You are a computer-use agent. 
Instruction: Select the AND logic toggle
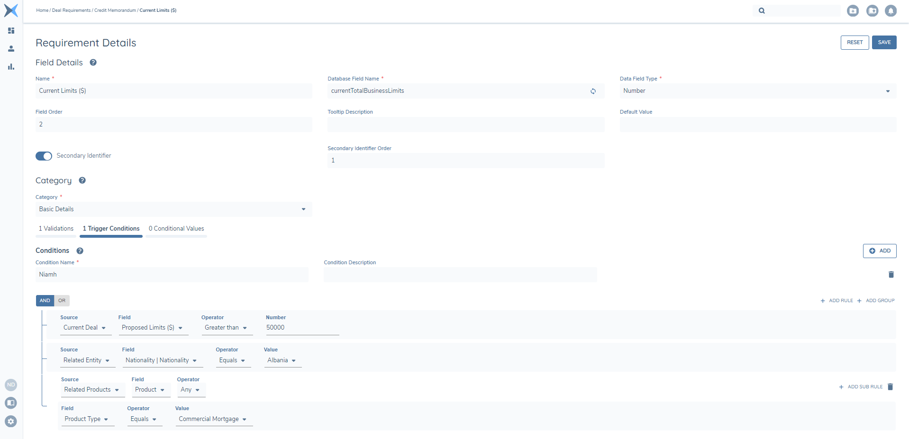tap(45, 301)
